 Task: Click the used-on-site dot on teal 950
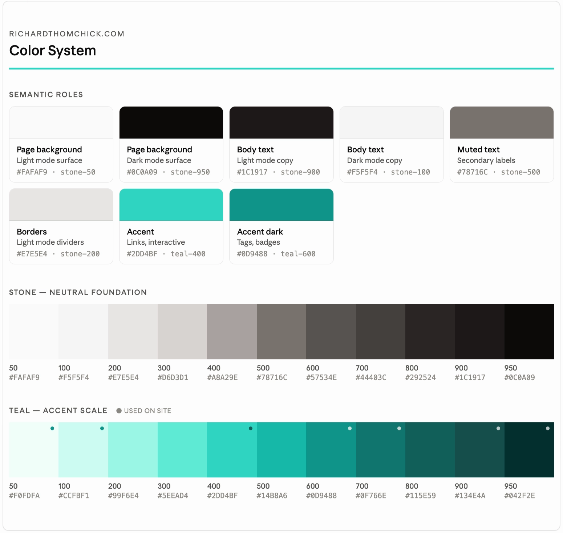coord(548,428)
